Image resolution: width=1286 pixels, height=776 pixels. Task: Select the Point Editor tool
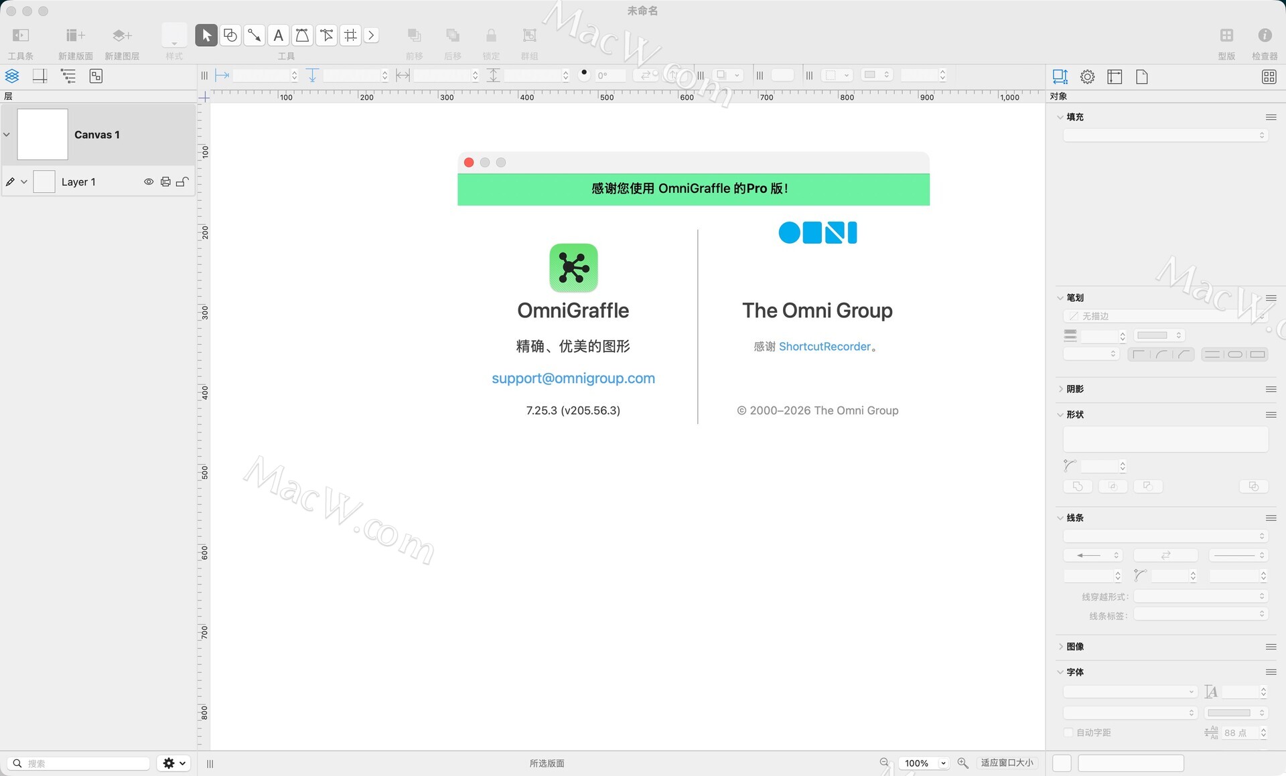tap(327, 35)
